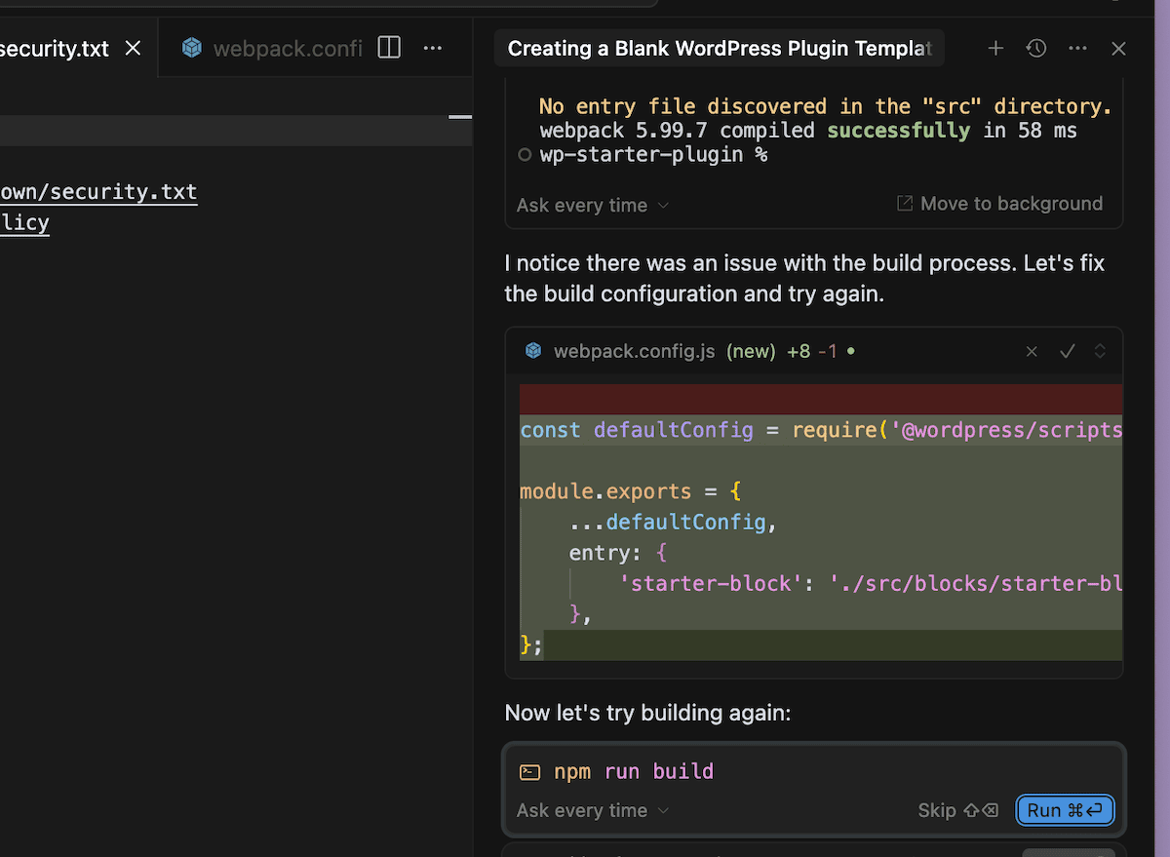Screen dimensions: 1170x857
Task: Click the underlined 'licy' link in editor
Action: point(24,222)
